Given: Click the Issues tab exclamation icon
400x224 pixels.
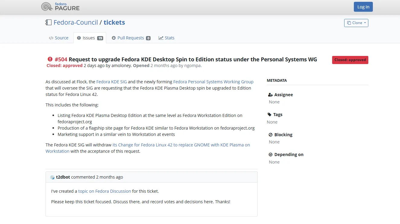Looking at the screenshot, I should pos(79,38).
